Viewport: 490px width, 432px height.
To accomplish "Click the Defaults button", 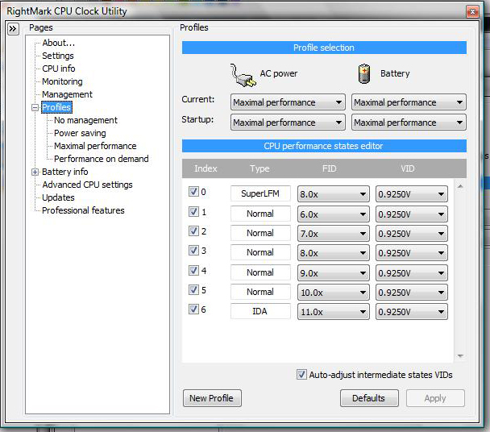I will point(369,398).
